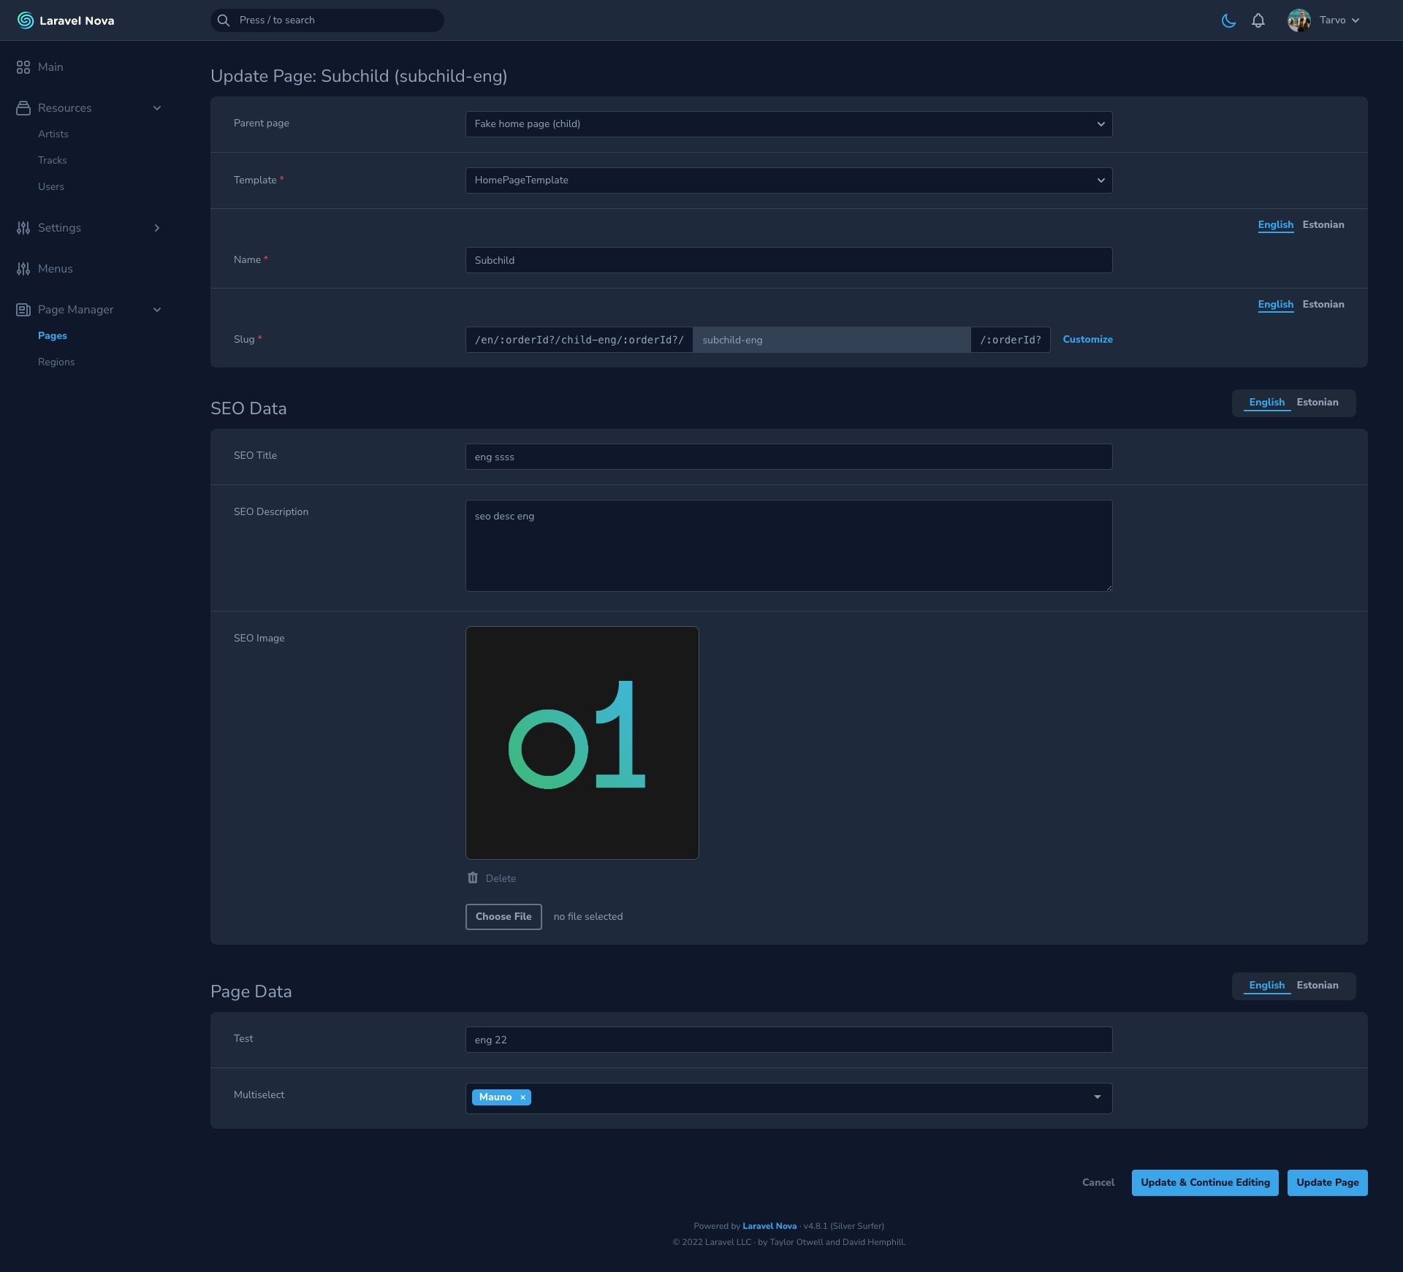This screenshot has height=1272, width=1403.
Task: Click the Menus icon in the sidebar
Action: click(x=22, y=269)
